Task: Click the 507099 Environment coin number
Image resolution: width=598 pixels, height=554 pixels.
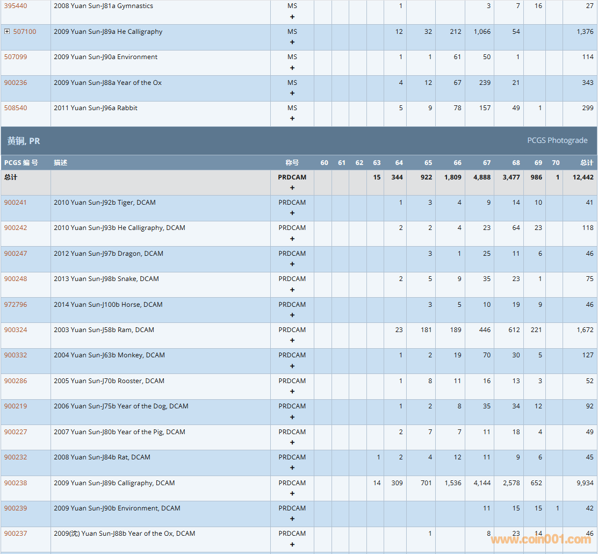Action: (16, 57)
